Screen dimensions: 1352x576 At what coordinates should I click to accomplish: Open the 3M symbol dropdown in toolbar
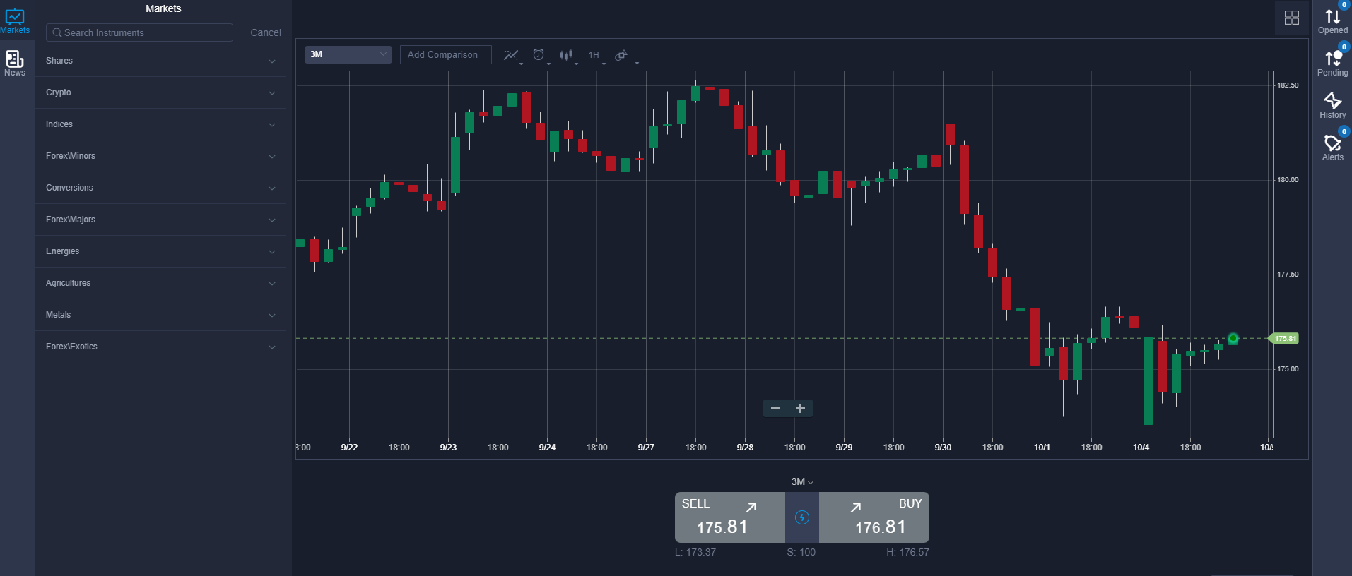348,54
